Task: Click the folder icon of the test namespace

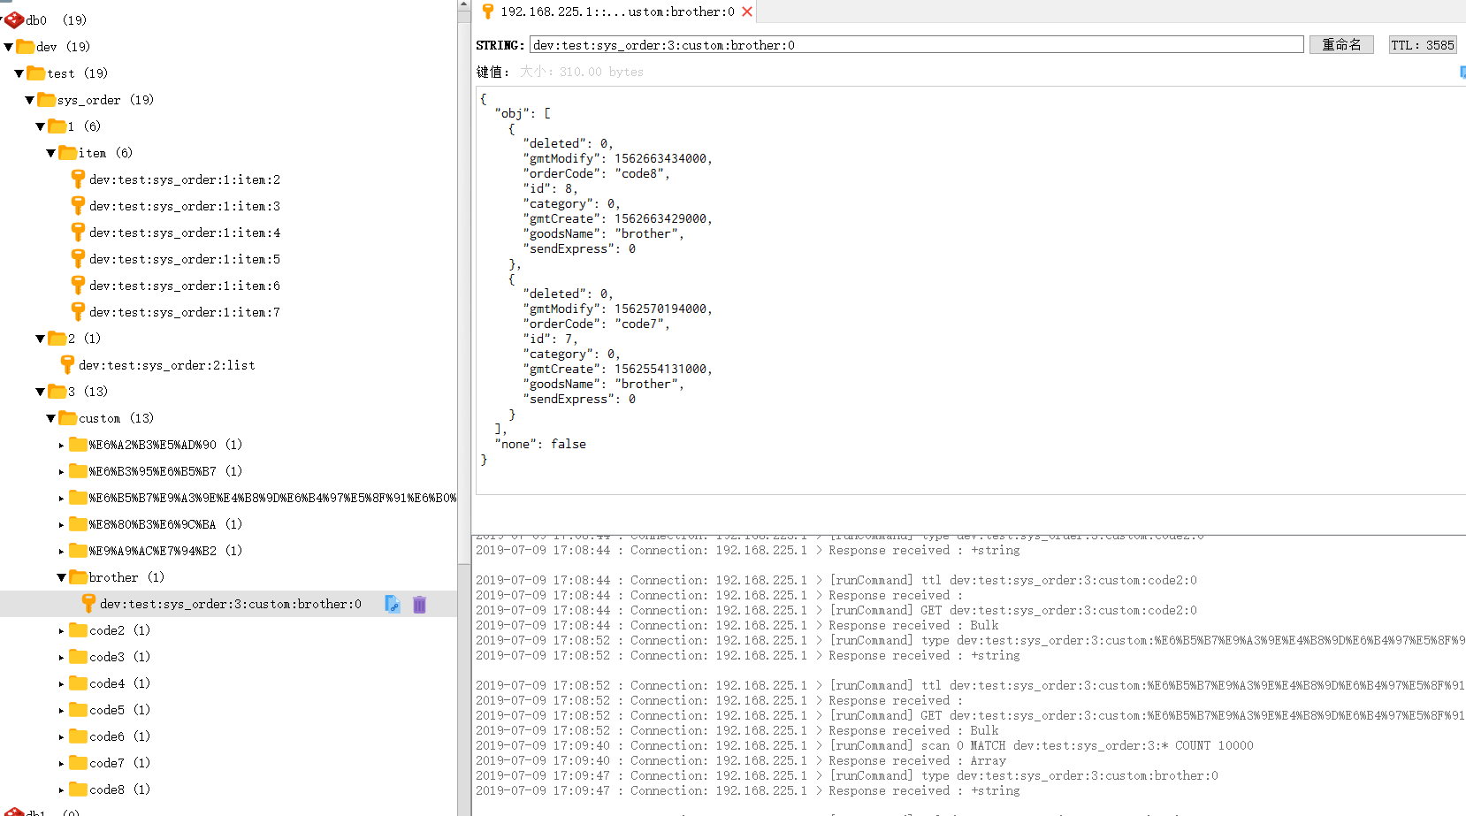Action: [x=36, y=72]
